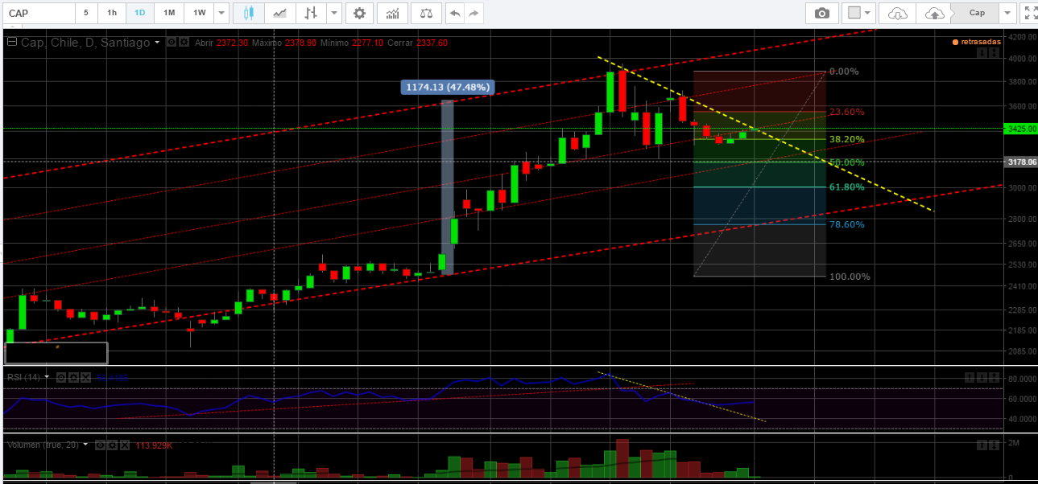The width and height of the screenshot is (1038, 484).
Task: Click the Fibonacci 78.60% level label
Action: pyautogui.click(x=847, y=224)
